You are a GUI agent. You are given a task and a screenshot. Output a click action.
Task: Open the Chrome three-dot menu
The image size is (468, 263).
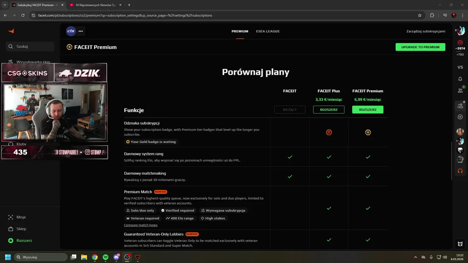pos(463,15)
